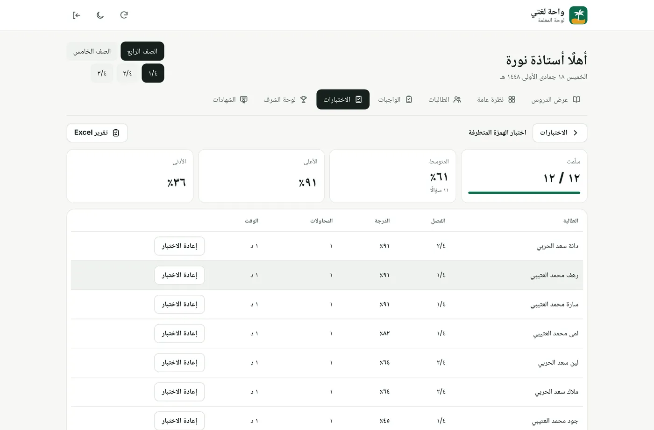Reset test for ملاك سعد الحربي
Screen dimensions: 654x430
179,392
